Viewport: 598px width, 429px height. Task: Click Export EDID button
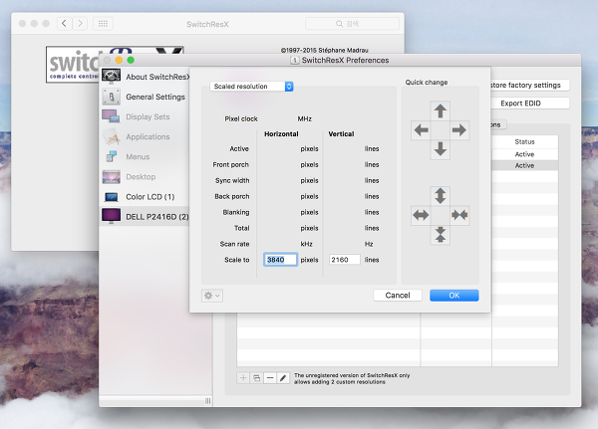coord(530,104)
